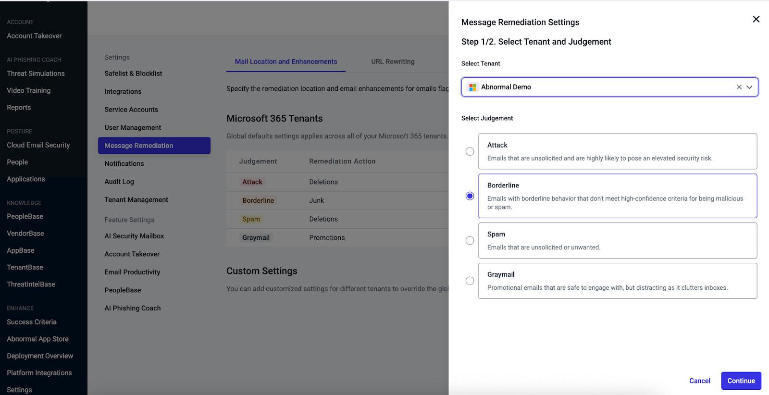Screen dimensions: 769x395
Task: Clear the Abnormal Demo tenant selection
Action: tap(739, 87)
